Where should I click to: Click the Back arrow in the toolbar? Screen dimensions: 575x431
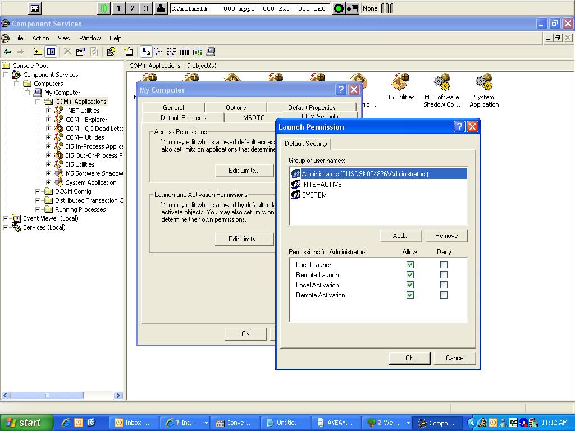7,52
